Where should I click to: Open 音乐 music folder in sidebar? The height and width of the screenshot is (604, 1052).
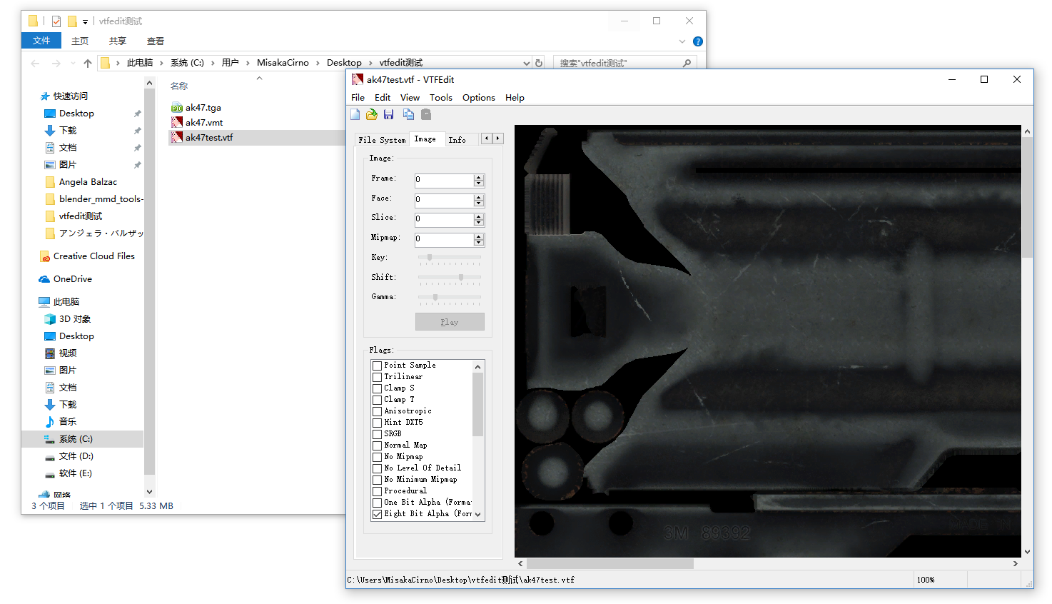(68, 422)
